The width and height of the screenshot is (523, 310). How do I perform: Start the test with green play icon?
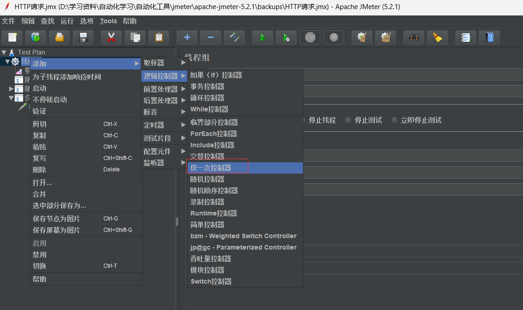pyautogui.click(x=262, y=37)
